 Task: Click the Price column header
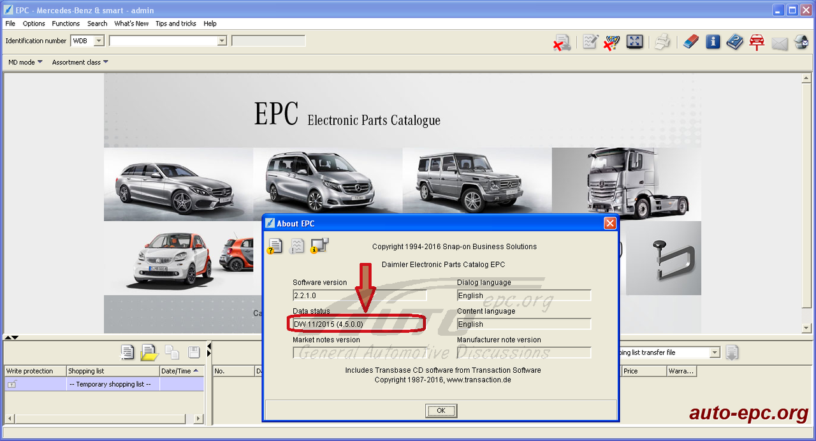click(x=644, y=371)
